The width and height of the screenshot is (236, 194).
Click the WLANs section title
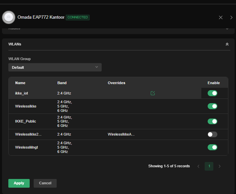[15, 44]
